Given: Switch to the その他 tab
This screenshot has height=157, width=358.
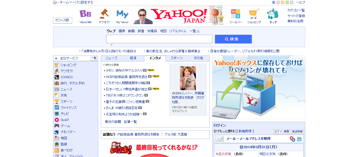Looking at the screenshot, I should click(x=198, y=58).
